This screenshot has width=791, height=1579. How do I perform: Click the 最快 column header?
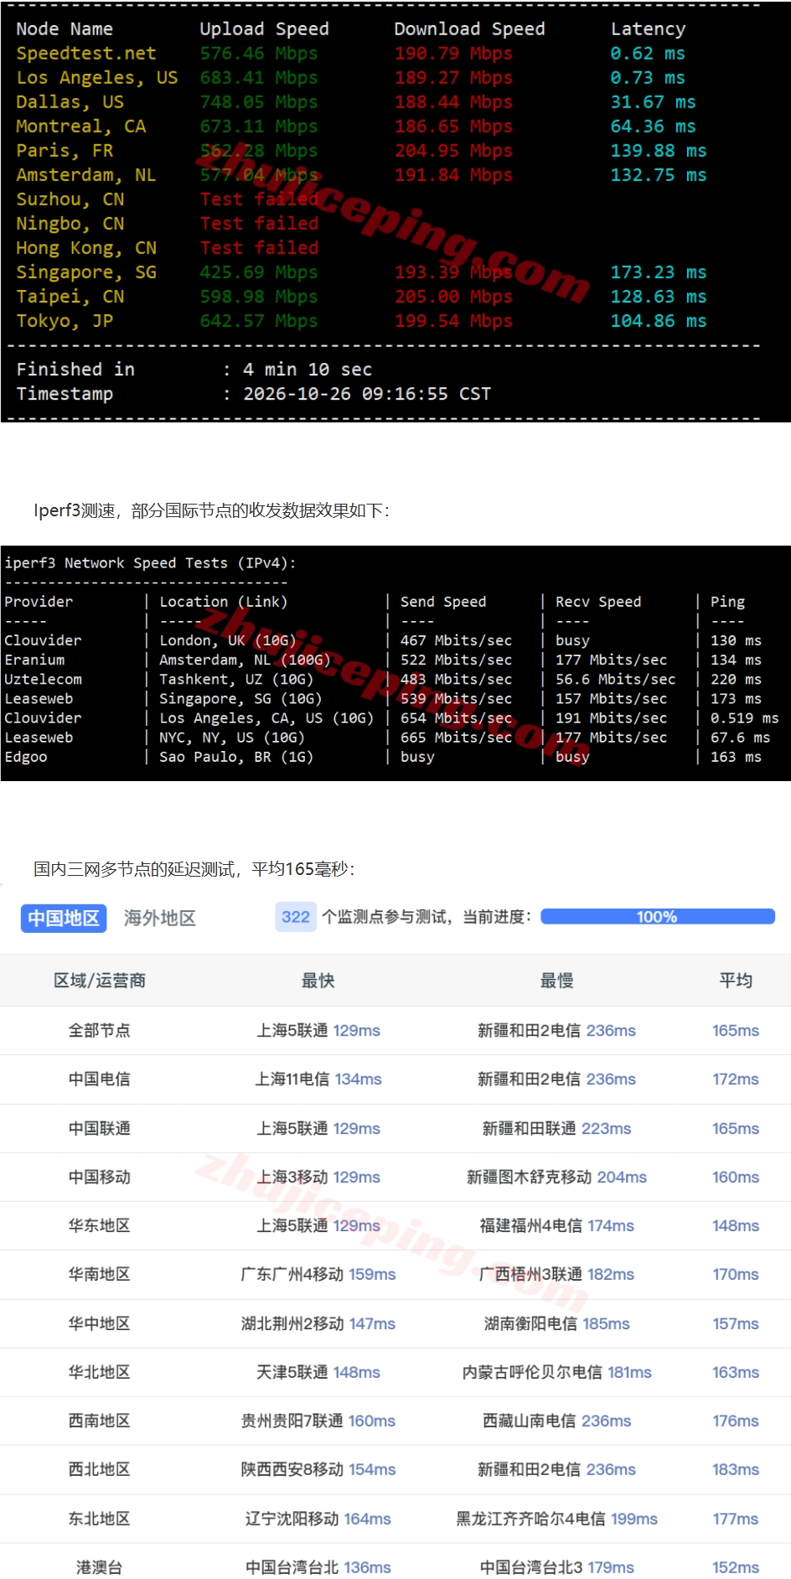click(x=318, y=981)
